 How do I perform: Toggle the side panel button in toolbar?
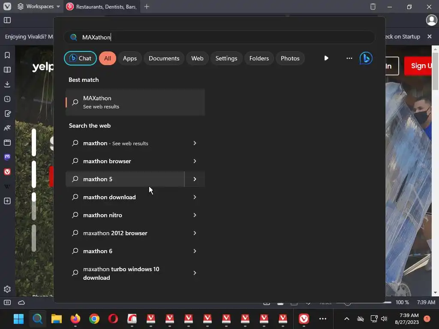tap(7, 20)
